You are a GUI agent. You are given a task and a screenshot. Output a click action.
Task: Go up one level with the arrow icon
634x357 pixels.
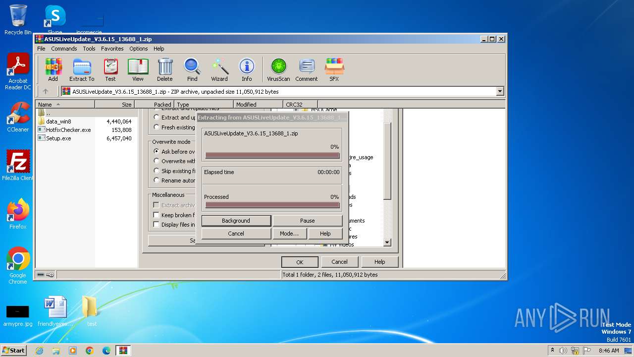coord(46,91)
